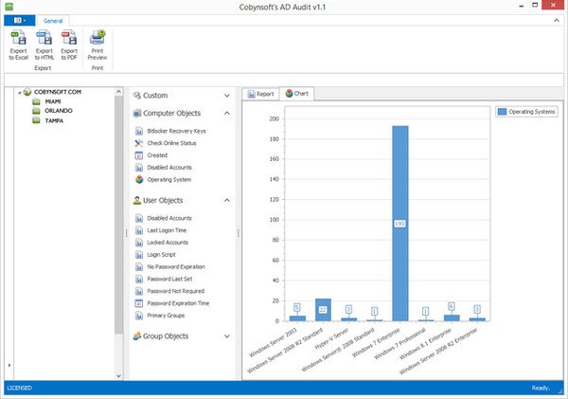Click the No Password Expiration icon
The image size is (568, 399).
pyautogui.click(x=139, y=267)
